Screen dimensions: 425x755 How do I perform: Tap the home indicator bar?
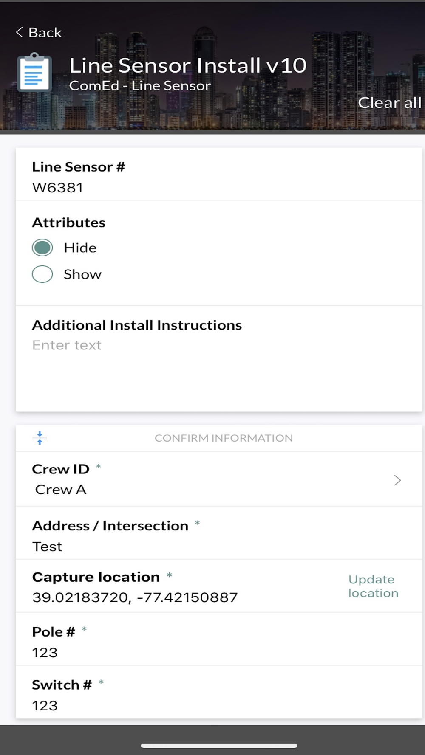(x=219, y=745)
